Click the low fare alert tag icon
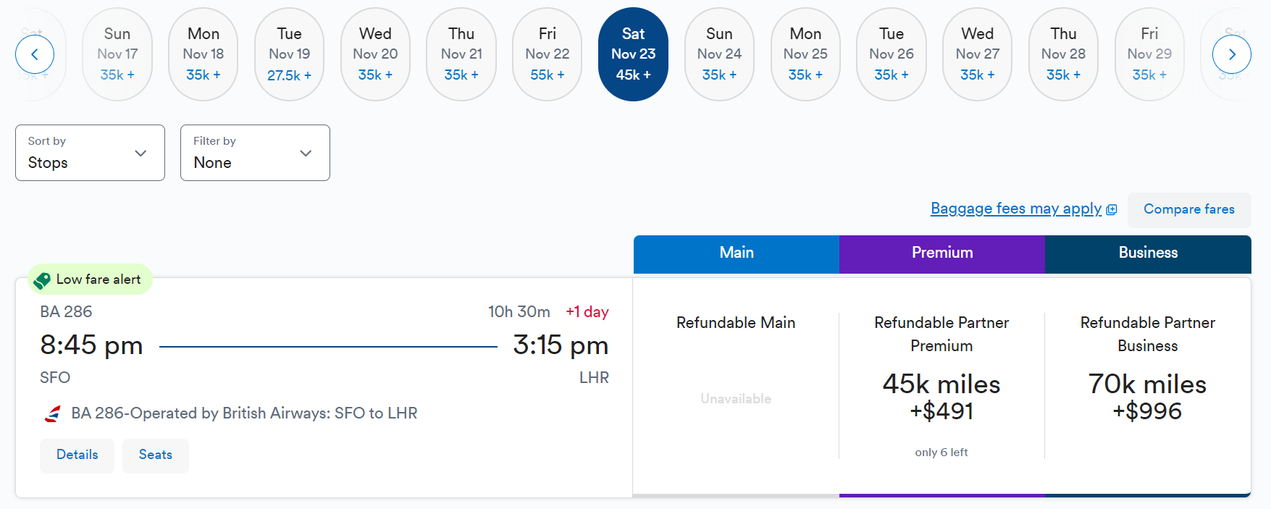The image size is (1271, 509). click(43, 279)
